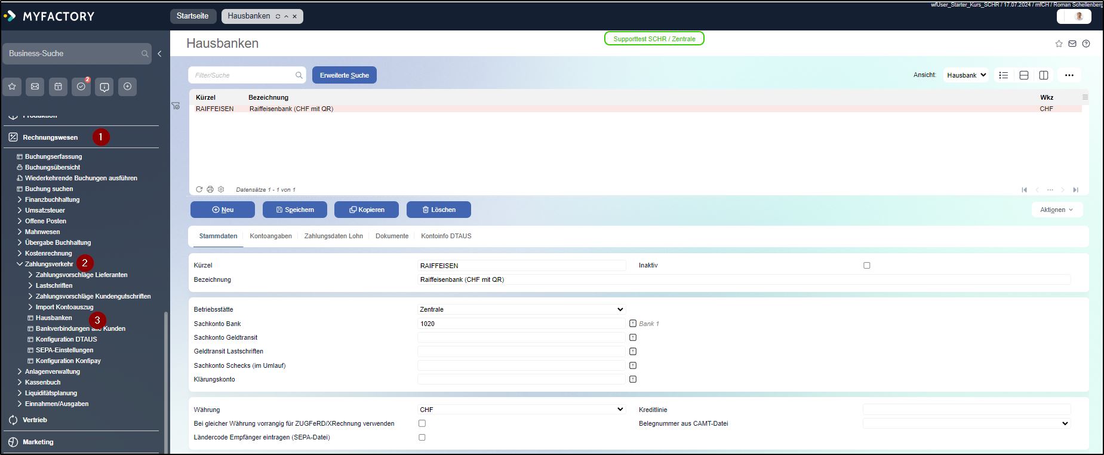This screenshot has height=455, width=1104.
Task: Switch to the Kontoangaben tab
Action: [270, 236]
